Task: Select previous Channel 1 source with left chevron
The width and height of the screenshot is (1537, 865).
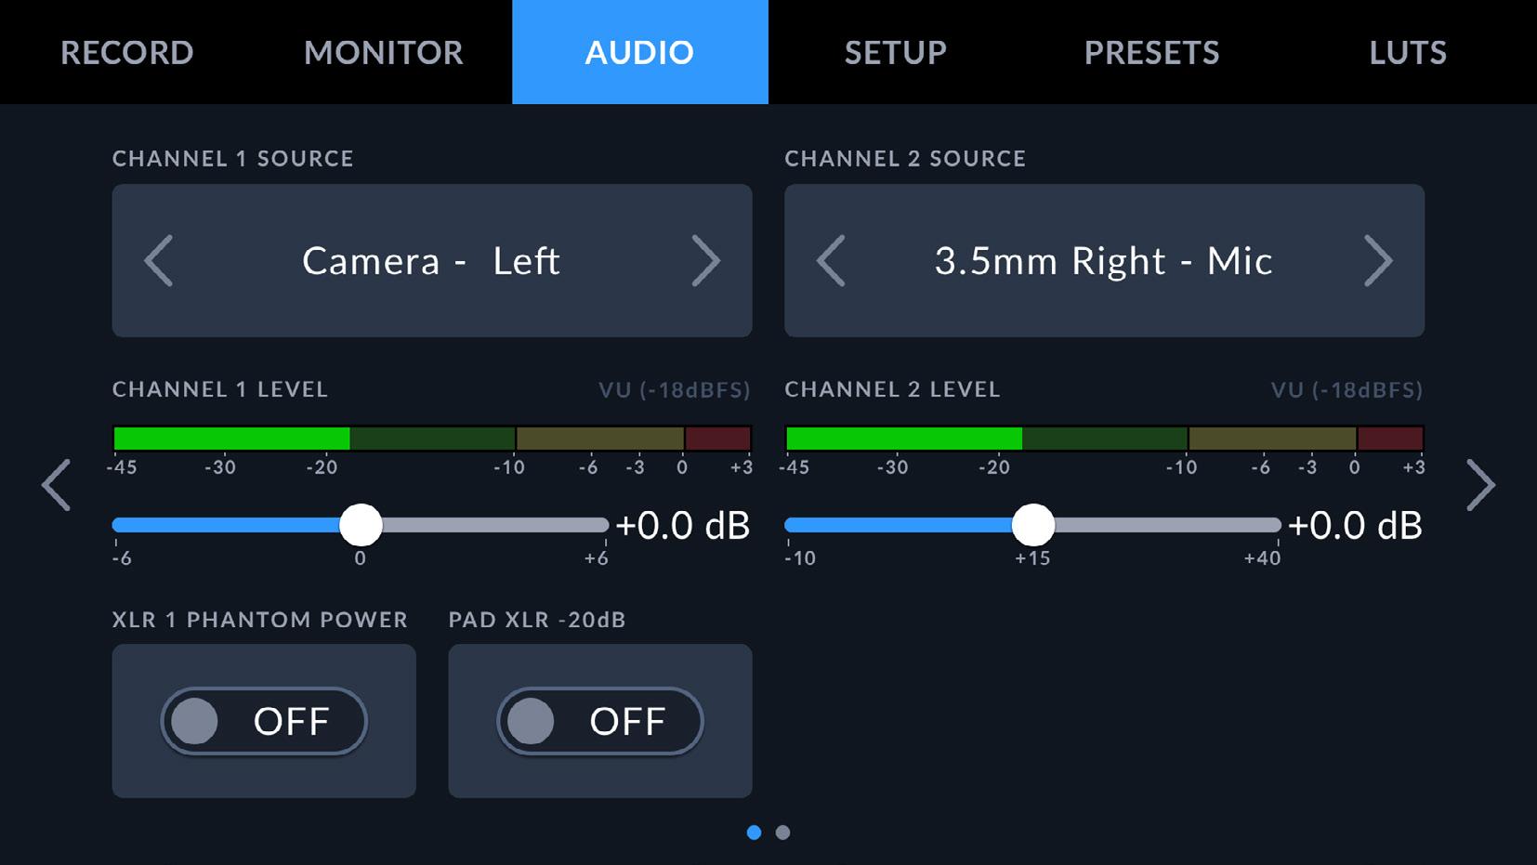Action: click(159, 260)
